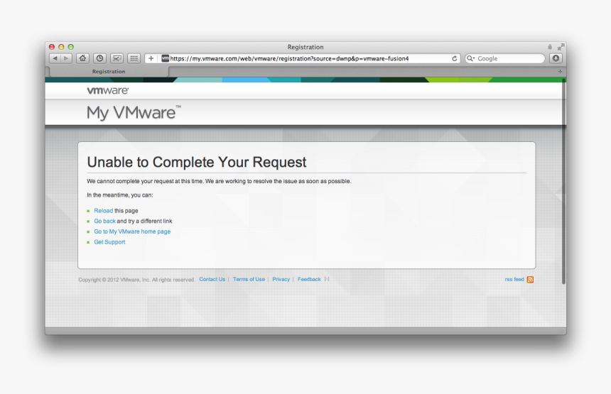Click the Reload link

point(103,211)
